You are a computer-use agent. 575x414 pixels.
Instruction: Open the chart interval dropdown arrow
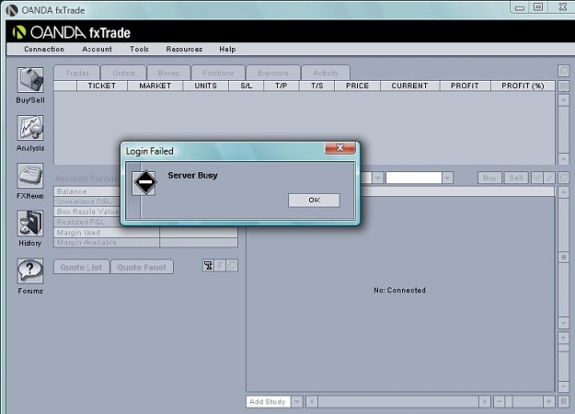(447, 178)
